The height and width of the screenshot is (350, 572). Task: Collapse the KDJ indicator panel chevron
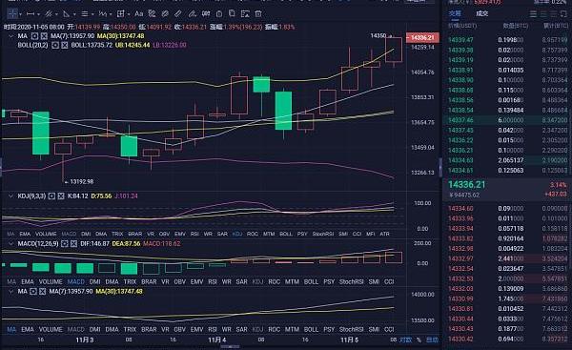[x=10, y=196]
